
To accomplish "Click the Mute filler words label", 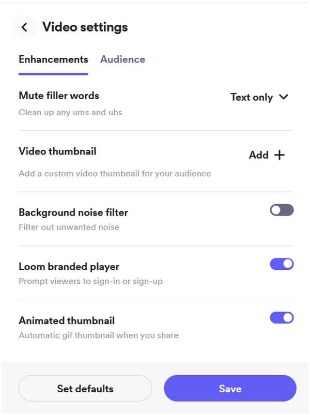I will (x=58, y=96).
